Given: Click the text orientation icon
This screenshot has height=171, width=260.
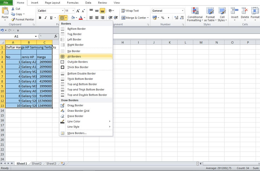Looking at the screenshot, I should tap(110, 11).
